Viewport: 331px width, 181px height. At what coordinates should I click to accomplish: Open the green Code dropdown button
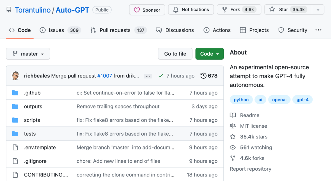pos(209,54)
